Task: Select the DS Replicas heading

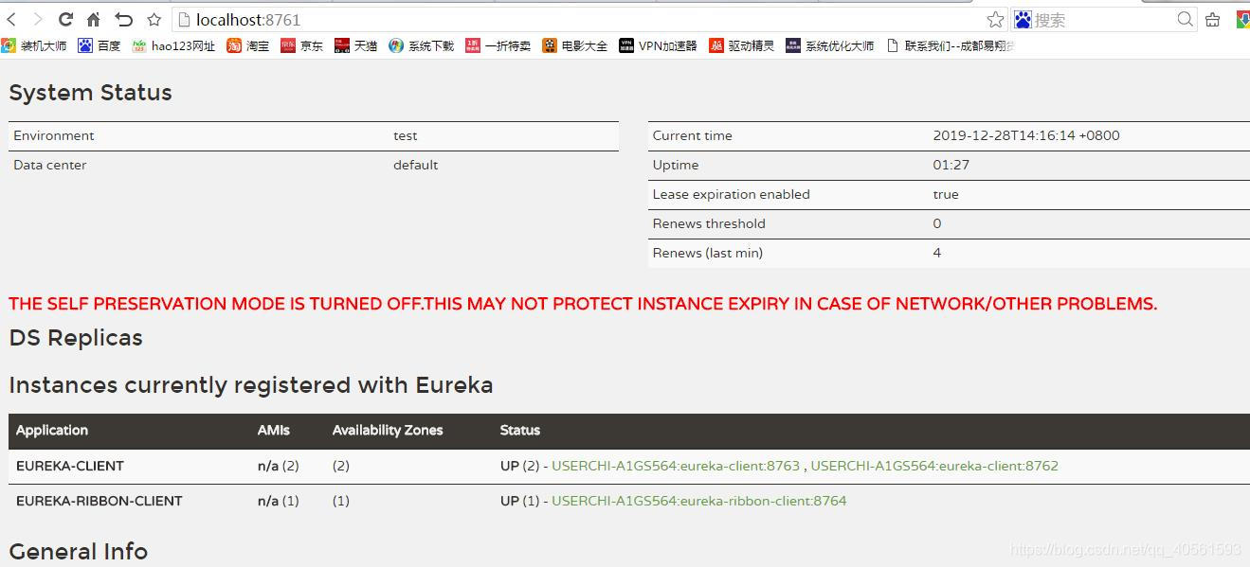Action: click(x=76, y=338)
